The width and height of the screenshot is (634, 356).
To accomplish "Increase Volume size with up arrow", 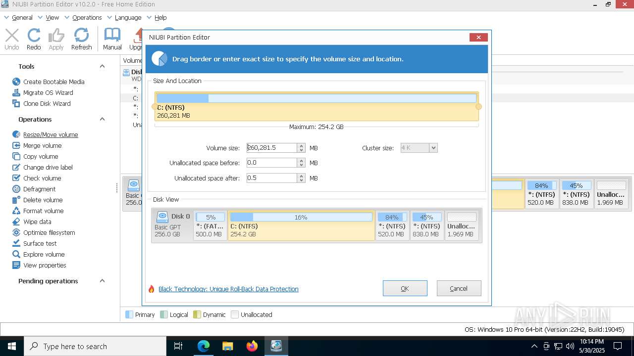I will (x=301, y=146).
